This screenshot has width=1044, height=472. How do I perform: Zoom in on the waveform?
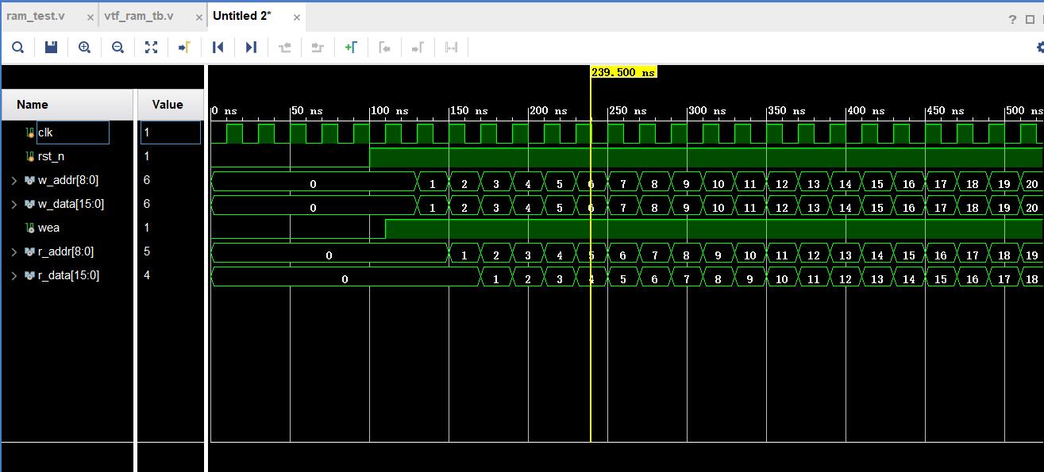click(84, 48)
